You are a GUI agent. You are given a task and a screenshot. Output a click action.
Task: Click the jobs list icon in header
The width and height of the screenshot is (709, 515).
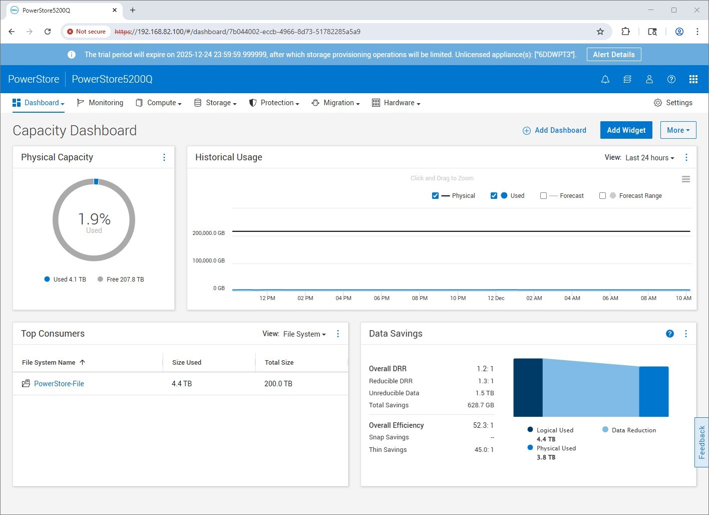[x=627, y=79]
